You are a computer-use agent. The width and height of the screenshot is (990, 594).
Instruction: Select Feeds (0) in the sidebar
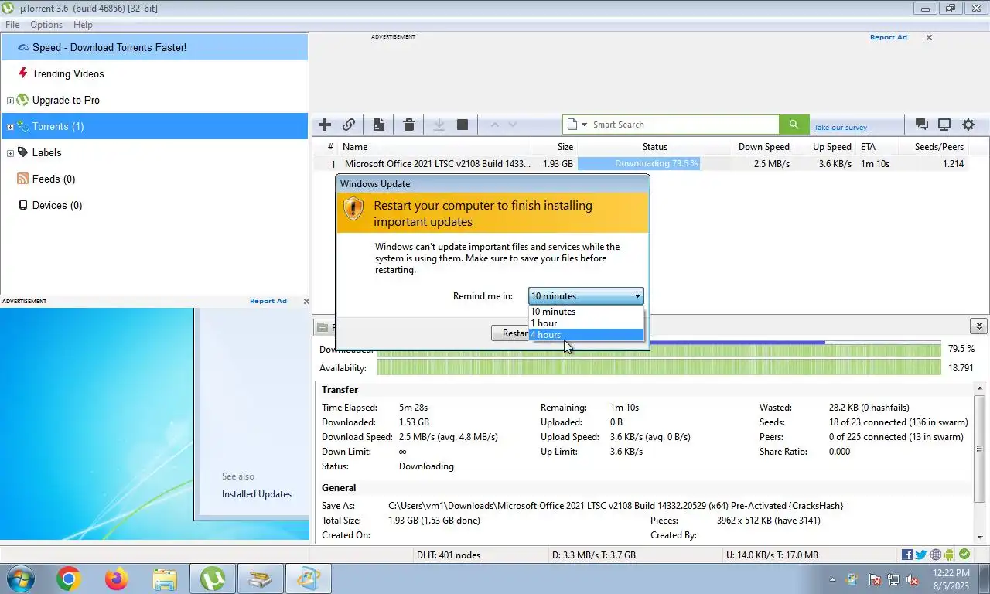click(x=53, y=179)
